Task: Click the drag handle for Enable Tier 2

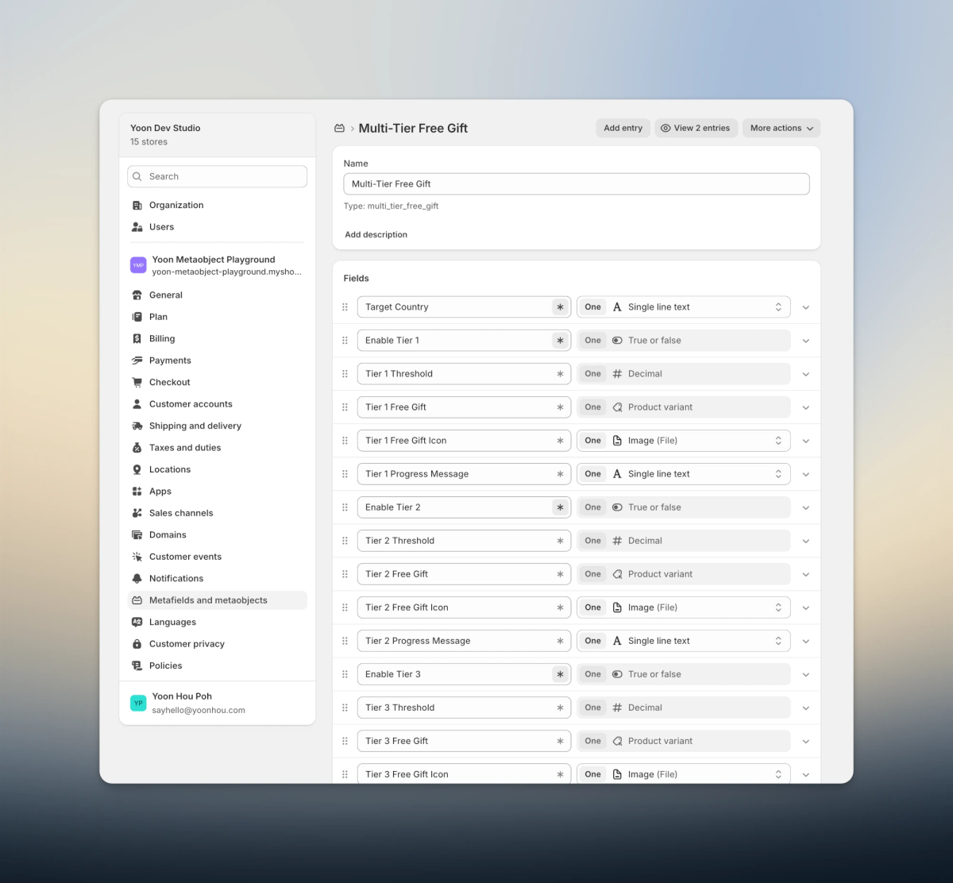Action: [x=345, y=507]
